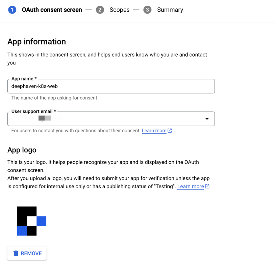The width and height of the screenshot is (275, 268).
Task: Select the OAuth consent screen step label
Action: pos(52,10)
